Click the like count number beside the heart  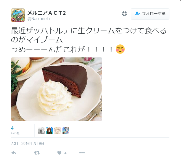click(65, 153)
